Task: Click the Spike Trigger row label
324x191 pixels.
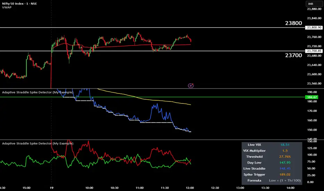Action: click(254, 174)
